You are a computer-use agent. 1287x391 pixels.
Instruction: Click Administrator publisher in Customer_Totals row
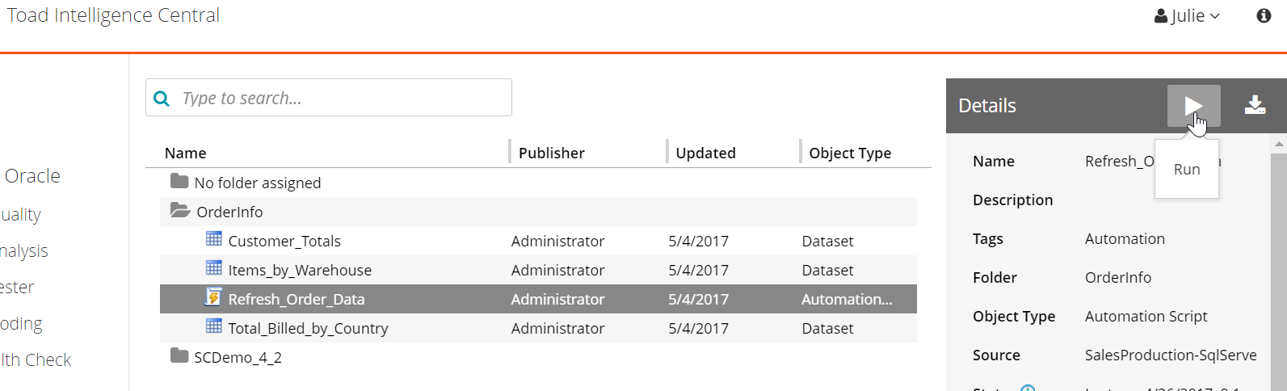pos(557,241)
